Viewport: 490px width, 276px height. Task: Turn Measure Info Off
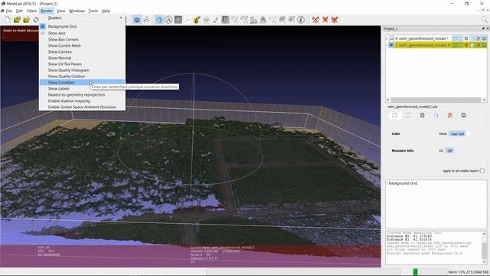pos(449,150)
